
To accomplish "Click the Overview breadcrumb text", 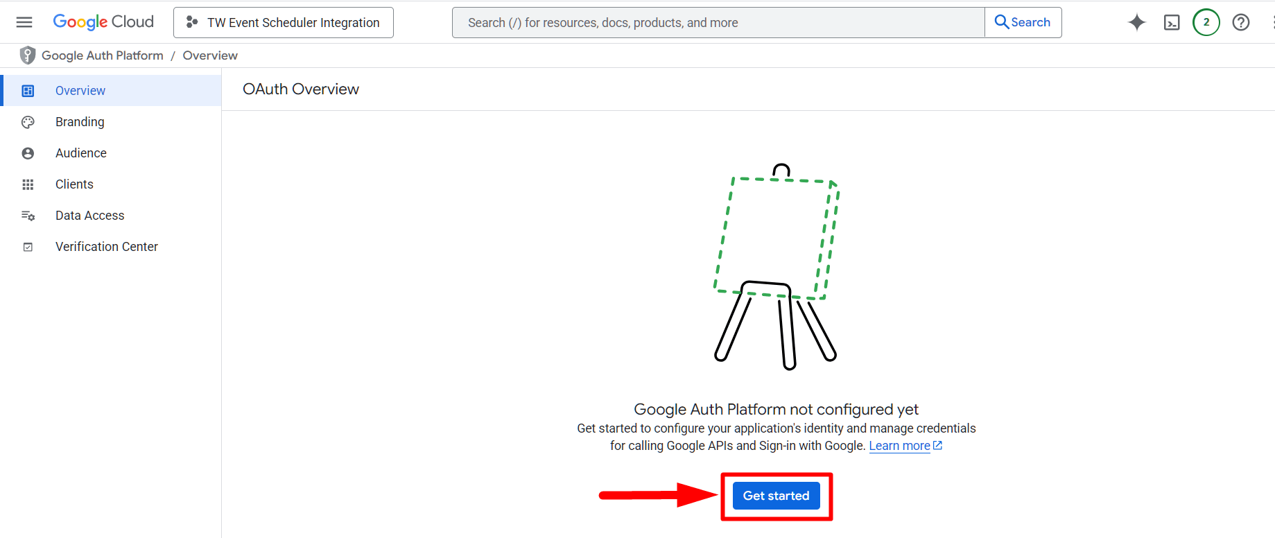I will click(x=210, y=55).
